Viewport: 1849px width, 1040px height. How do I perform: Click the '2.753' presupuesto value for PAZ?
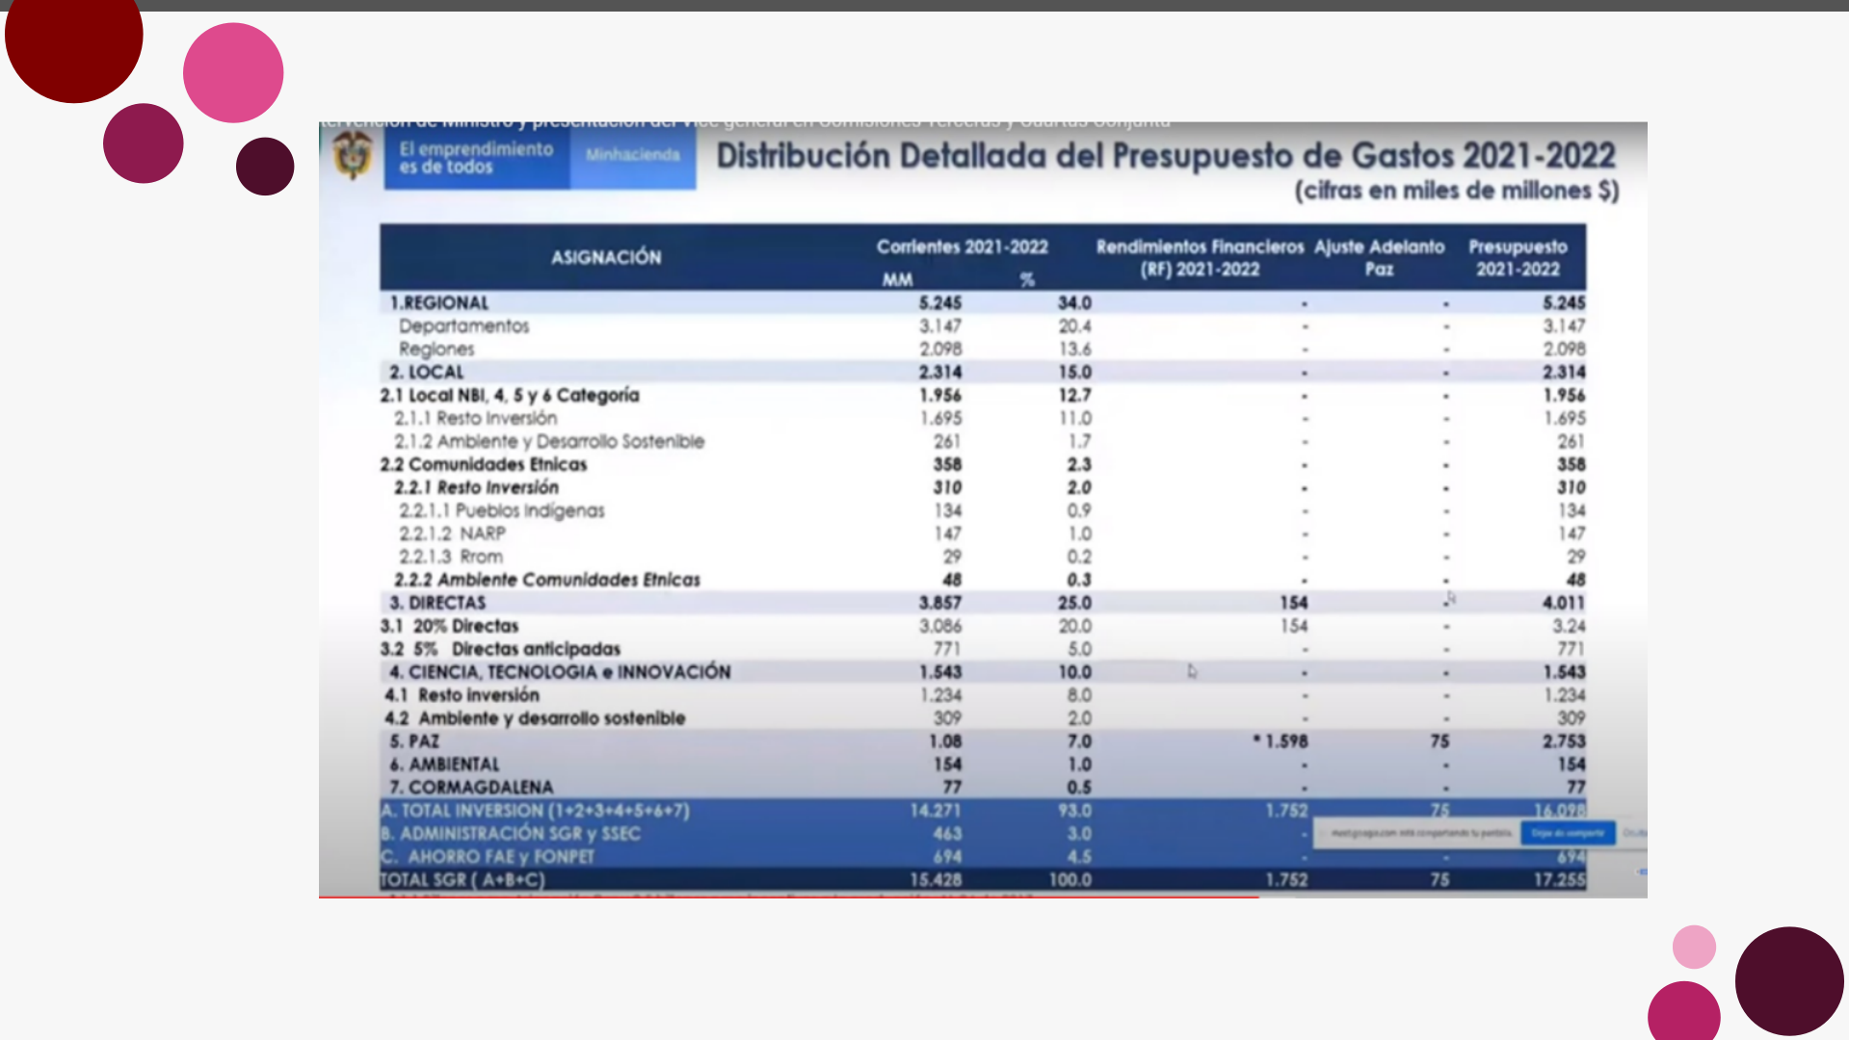(x=1563, y=741)
